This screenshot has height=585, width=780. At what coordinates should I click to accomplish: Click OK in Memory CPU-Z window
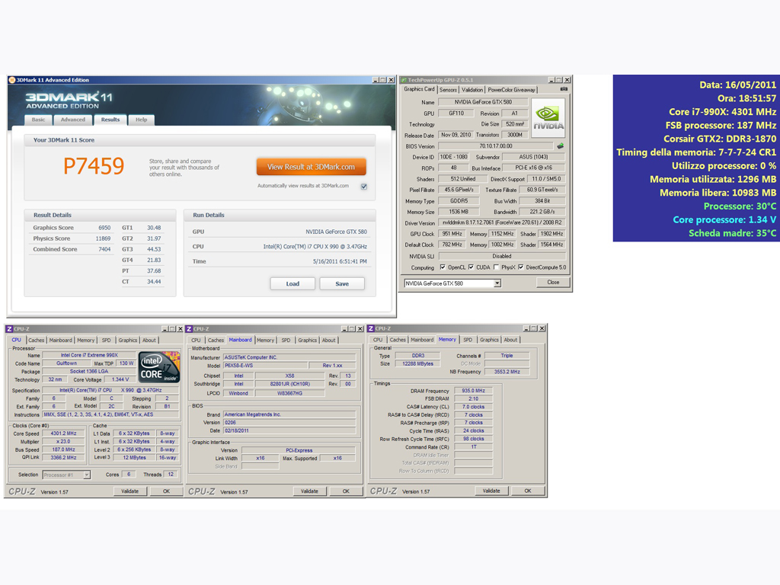(x=529, y=491)
